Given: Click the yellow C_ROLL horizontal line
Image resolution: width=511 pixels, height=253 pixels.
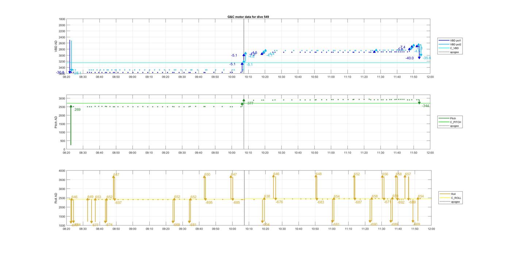Looking at the screenshot, I should [248, 199].
